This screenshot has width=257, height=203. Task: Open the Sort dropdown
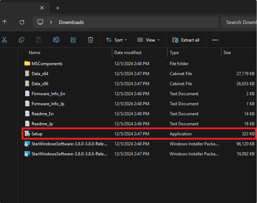pos(117,40)
